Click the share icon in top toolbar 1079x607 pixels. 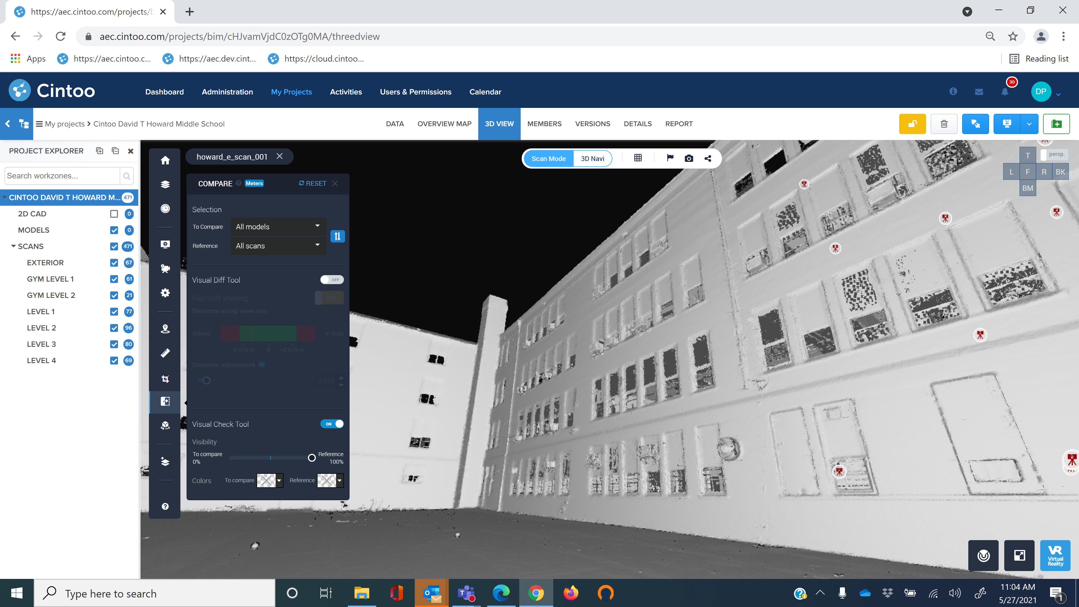point(708,158)
